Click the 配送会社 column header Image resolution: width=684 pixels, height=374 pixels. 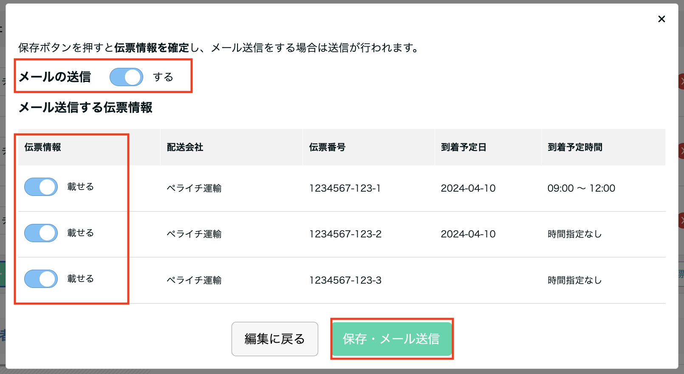point(185,147)
